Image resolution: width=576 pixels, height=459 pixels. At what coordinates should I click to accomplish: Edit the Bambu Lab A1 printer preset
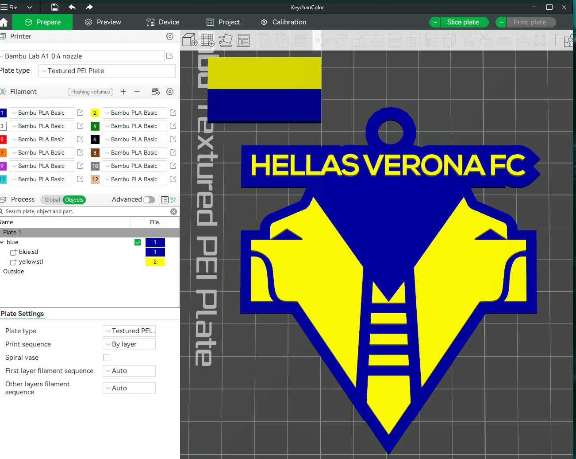coord(169,56)
